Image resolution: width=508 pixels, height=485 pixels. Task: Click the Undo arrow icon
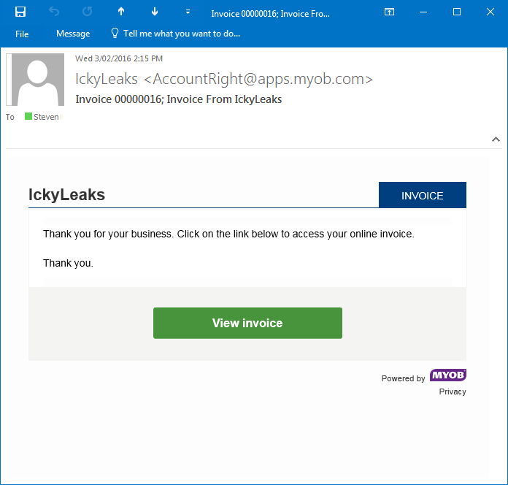[x=54, y=12]
